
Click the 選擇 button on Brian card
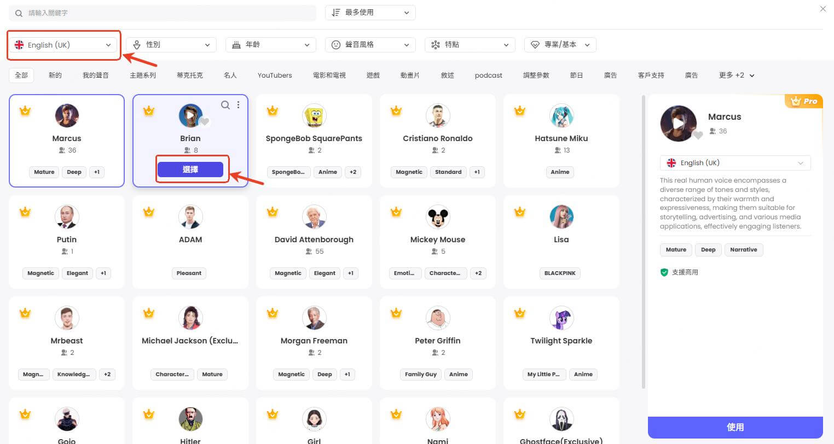[190, 170]
